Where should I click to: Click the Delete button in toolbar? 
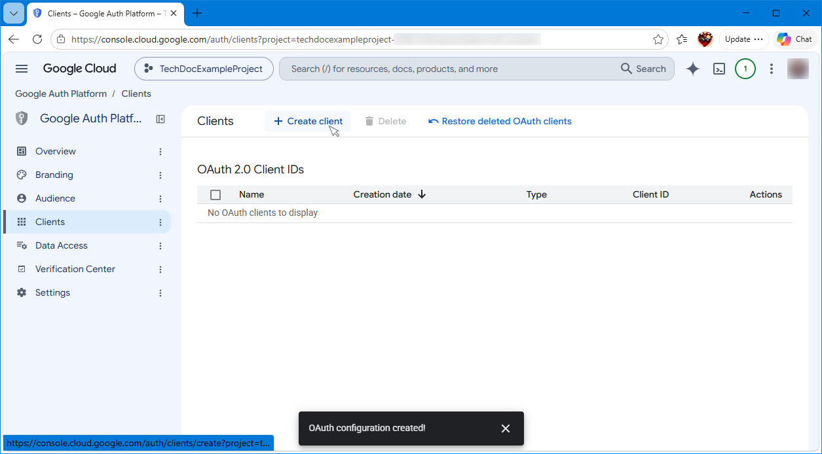point(385,121)
